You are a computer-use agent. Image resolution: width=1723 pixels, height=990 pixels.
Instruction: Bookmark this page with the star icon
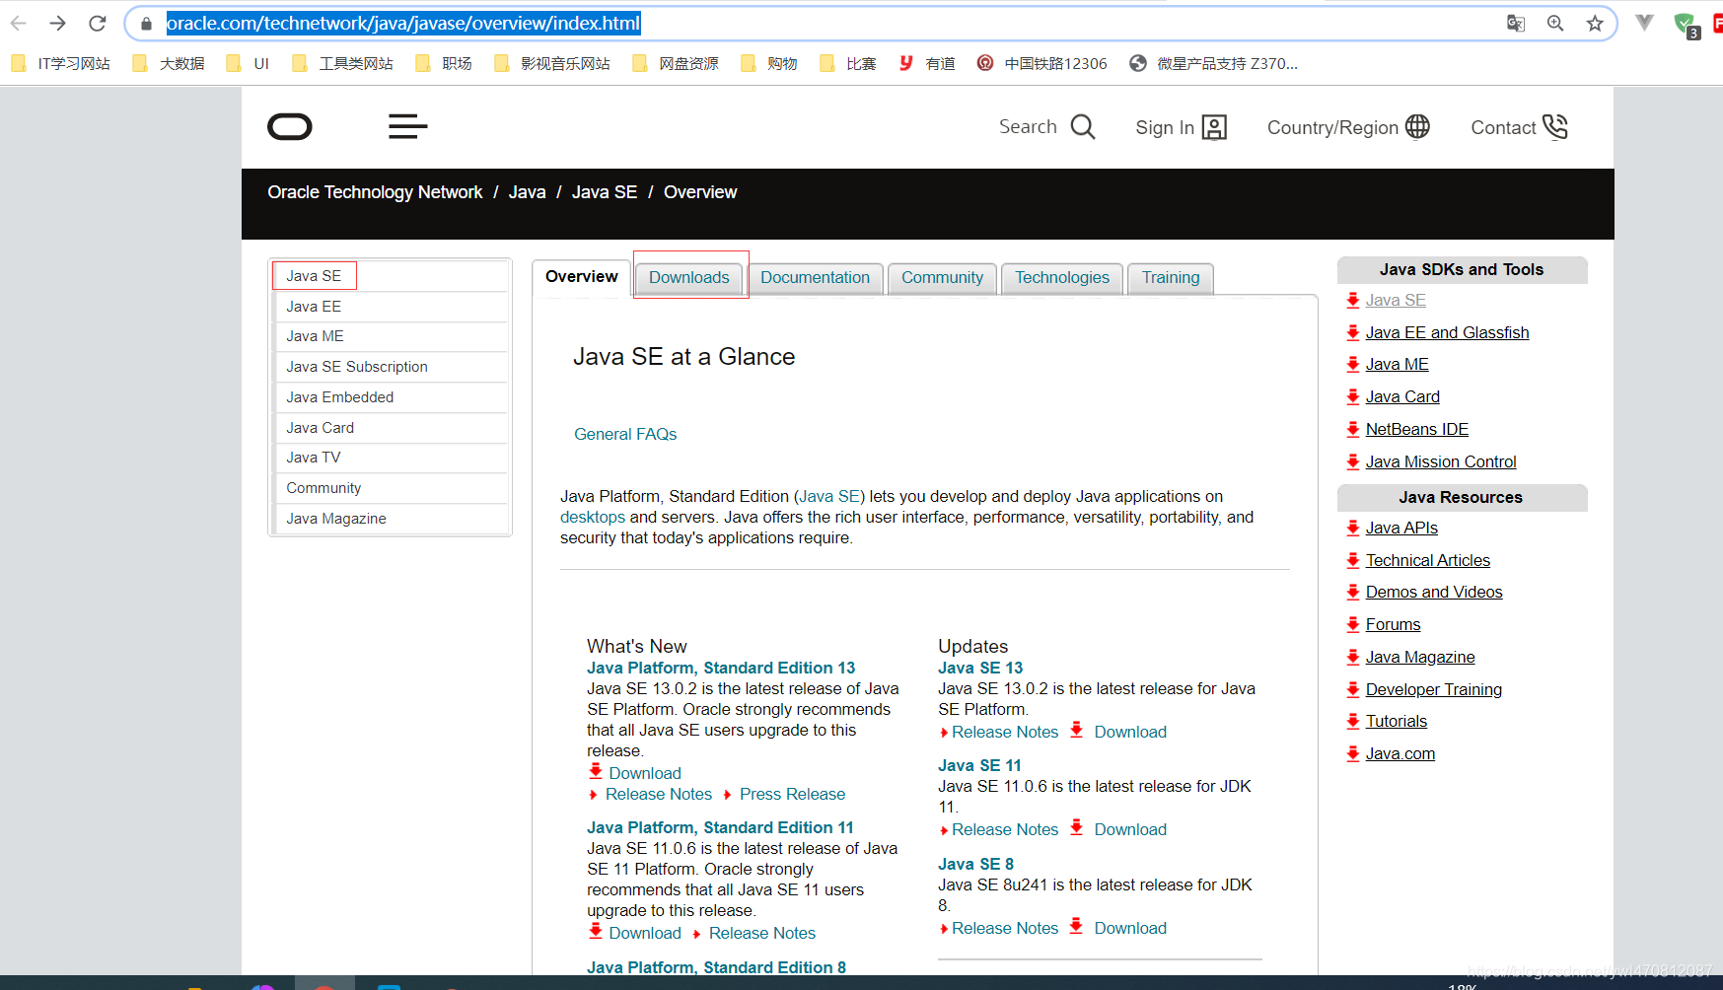[x=1595, y=23]
